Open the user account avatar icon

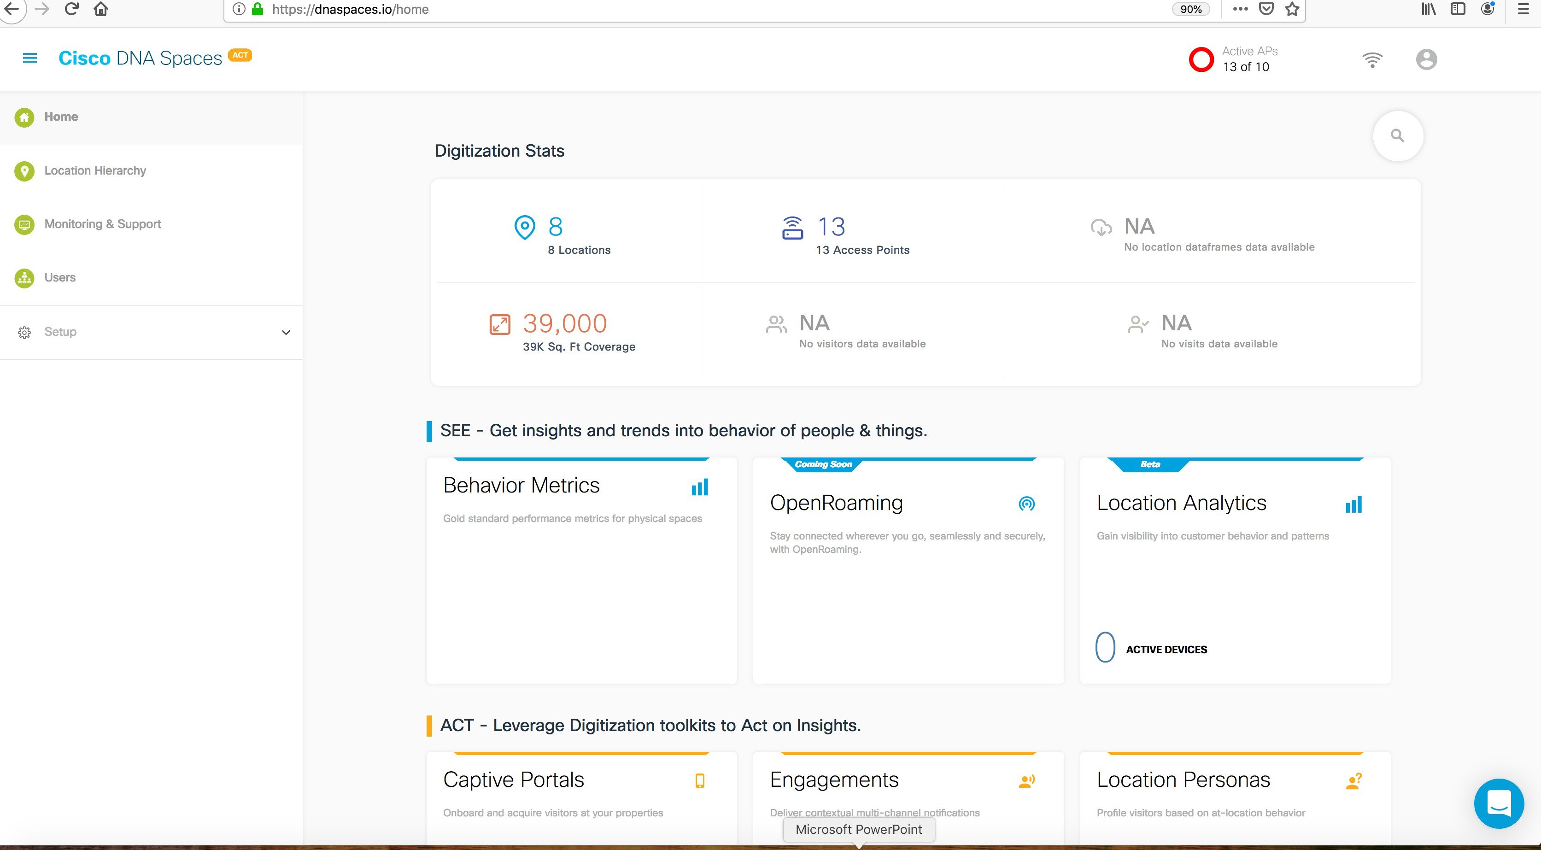coord(1426,59)
